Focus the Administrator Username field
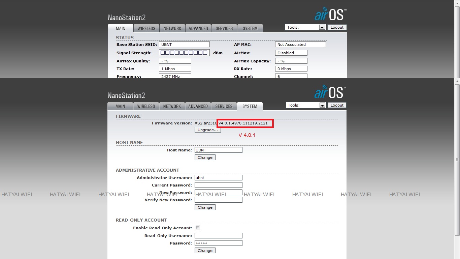The height and width of the screenshot is (259, 460). coord(219,178)
